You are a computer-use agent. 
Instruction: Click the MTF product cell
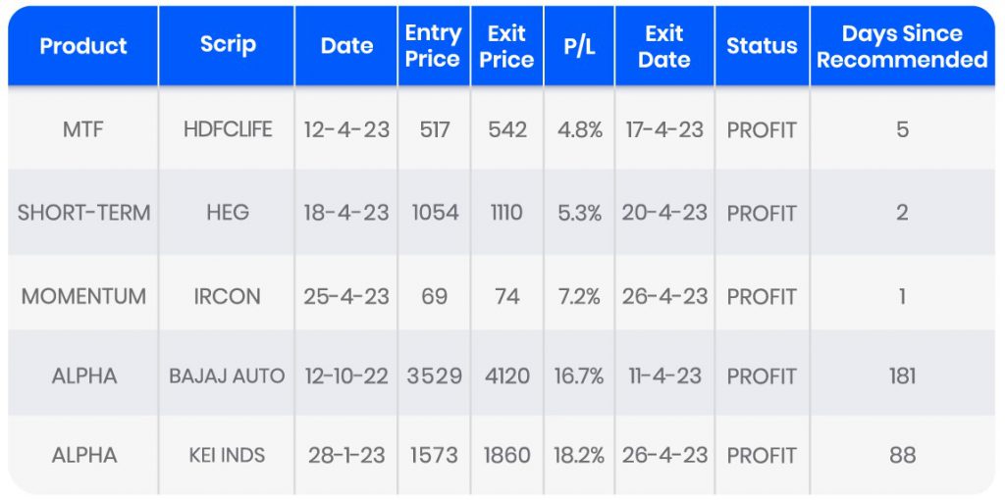[83, 129]
